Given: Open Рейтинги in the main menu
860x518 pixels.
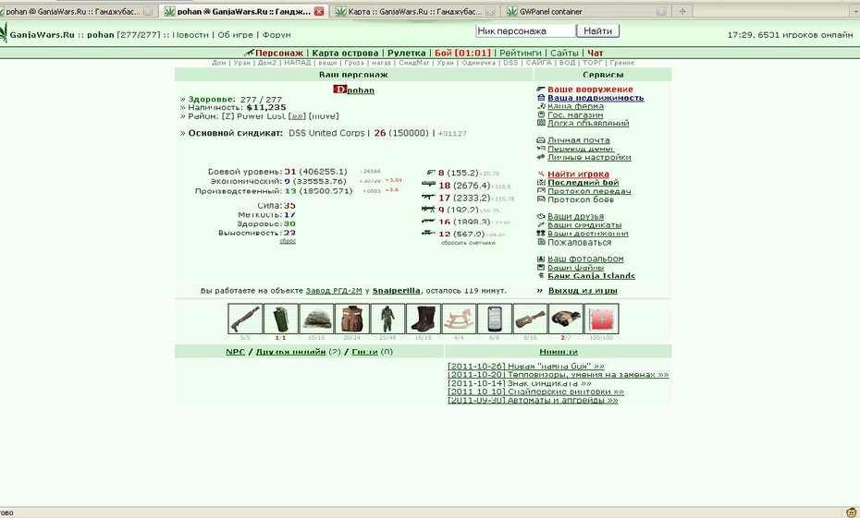Looking at the screenshot, I should tap(521, 54).
